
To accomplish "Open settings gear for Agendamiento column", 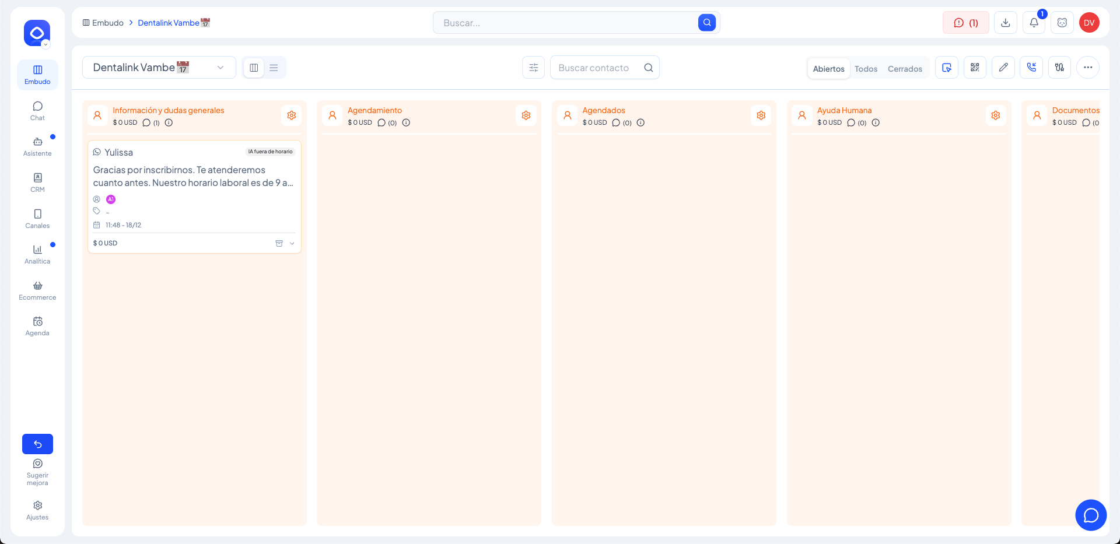I will click(x=526, y=115).
